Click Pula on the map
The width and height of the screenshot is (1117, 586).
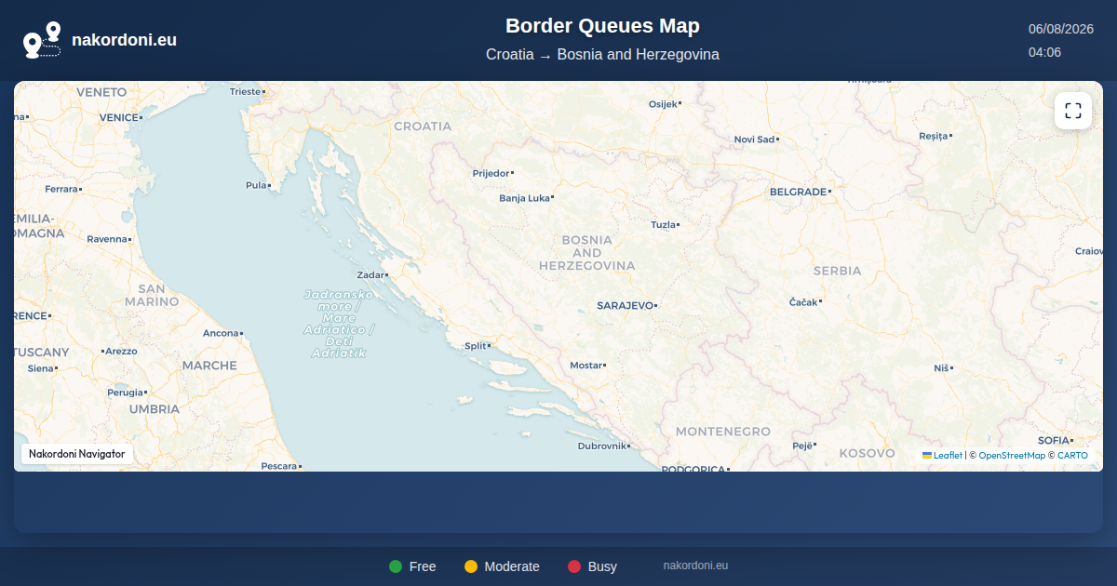[x=256, y=185]
